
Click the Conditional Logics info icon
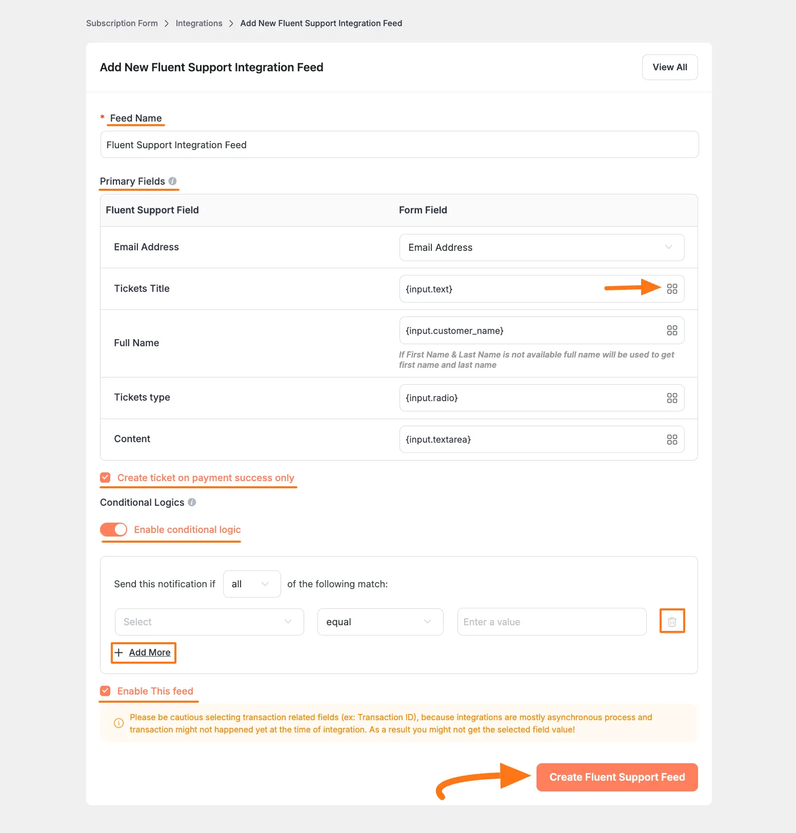tap(192, 502)
